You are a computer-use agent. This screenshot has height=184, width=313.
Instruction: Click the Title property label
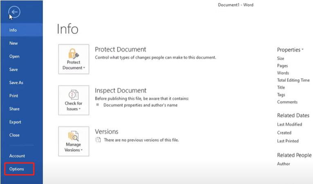tap(281, 88)
